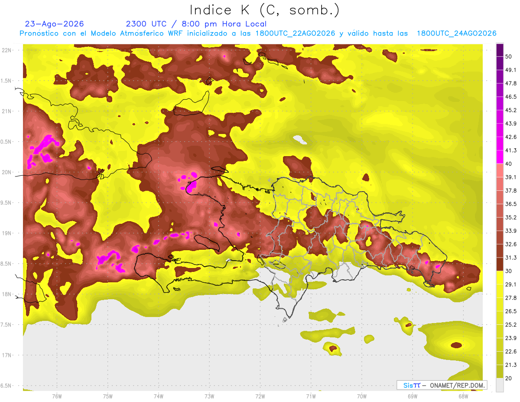Click the colorbar value "49.1"
520x402 pixels.
pos(510,70)
